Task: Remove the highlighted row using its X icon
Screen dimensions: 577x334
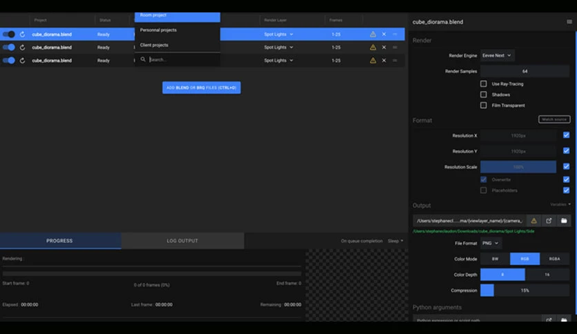Action: pos(384,35)
